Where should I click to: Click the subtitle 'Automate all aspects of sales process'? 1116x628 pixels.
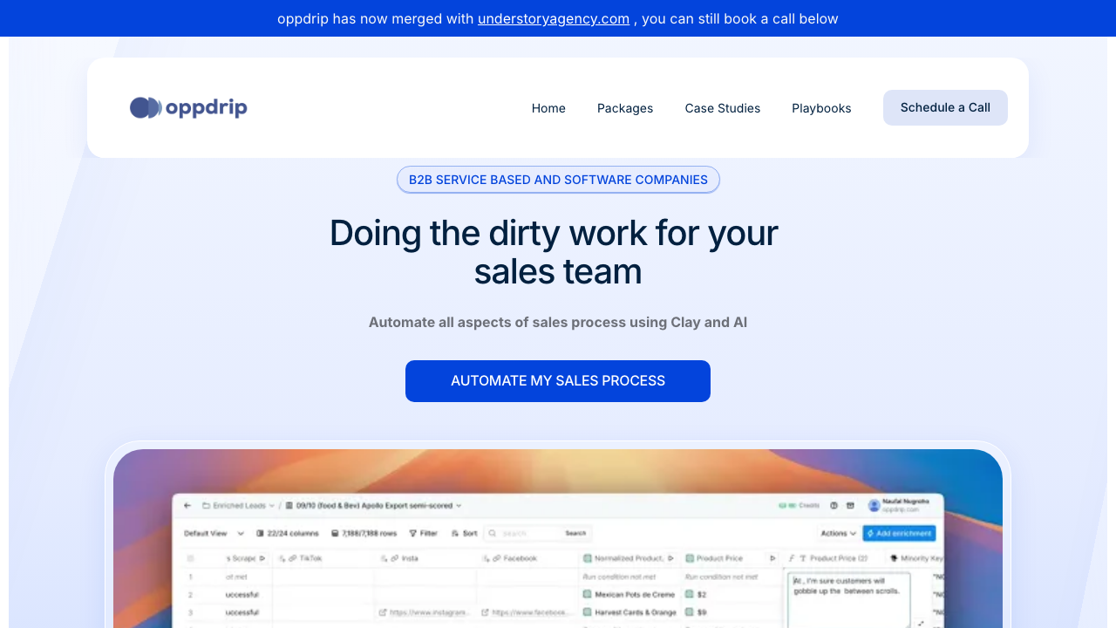coord(558,322)
